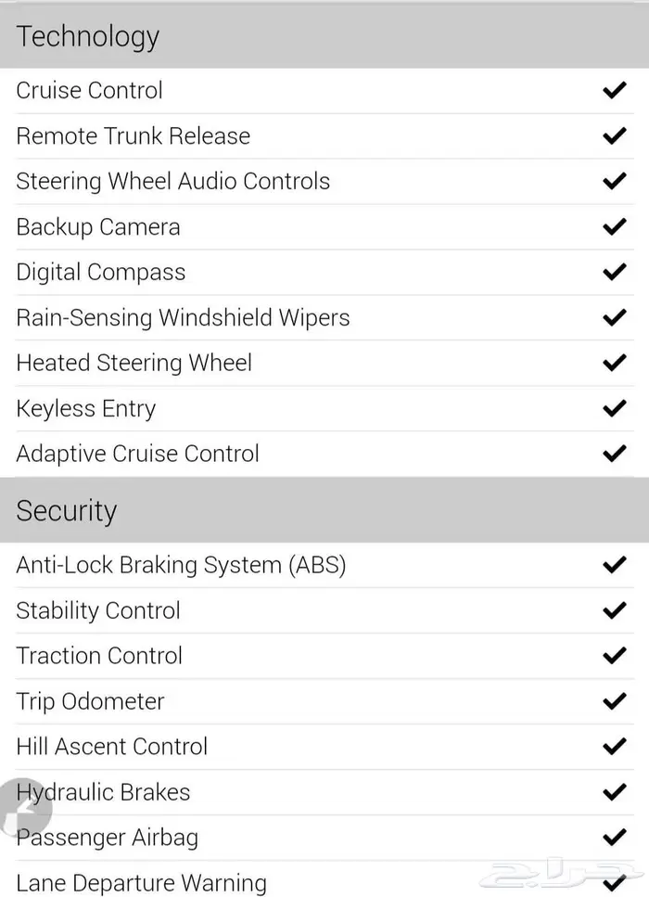This screenshot has height=897, width=649.
Task: Toggle the Traction Control checkmark
Action: (x=614, y=656)
